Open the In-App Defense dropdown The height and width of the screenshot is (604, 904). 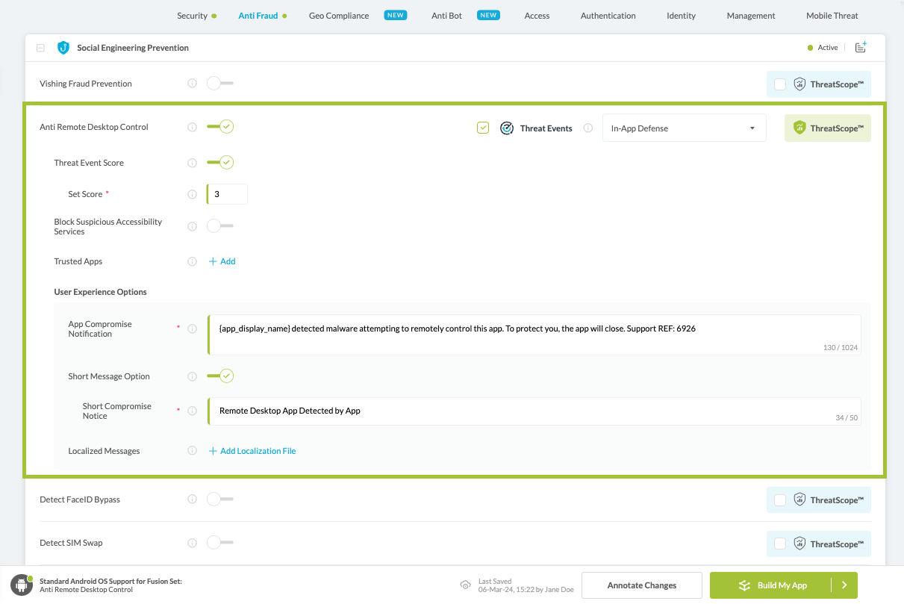click(x=684, y=128)
